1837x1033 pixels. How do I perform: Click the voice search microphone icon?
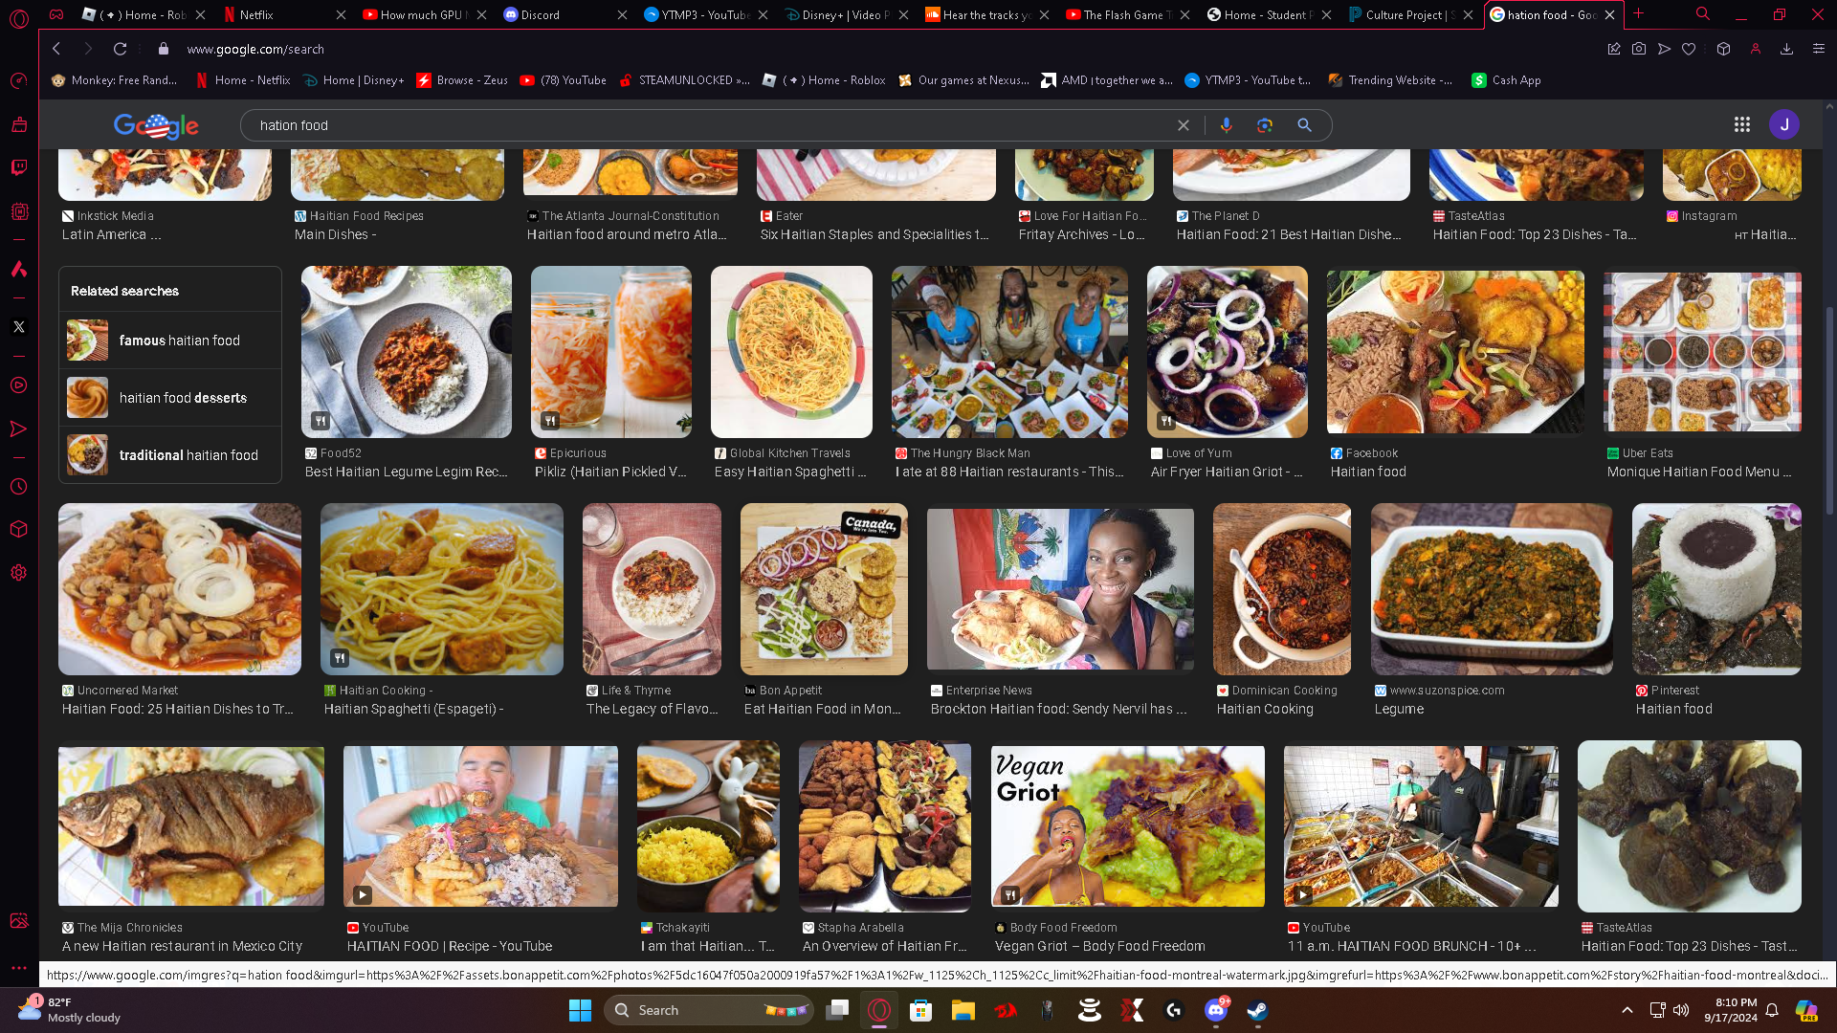pyautogui.click(x=1226, y=125)
